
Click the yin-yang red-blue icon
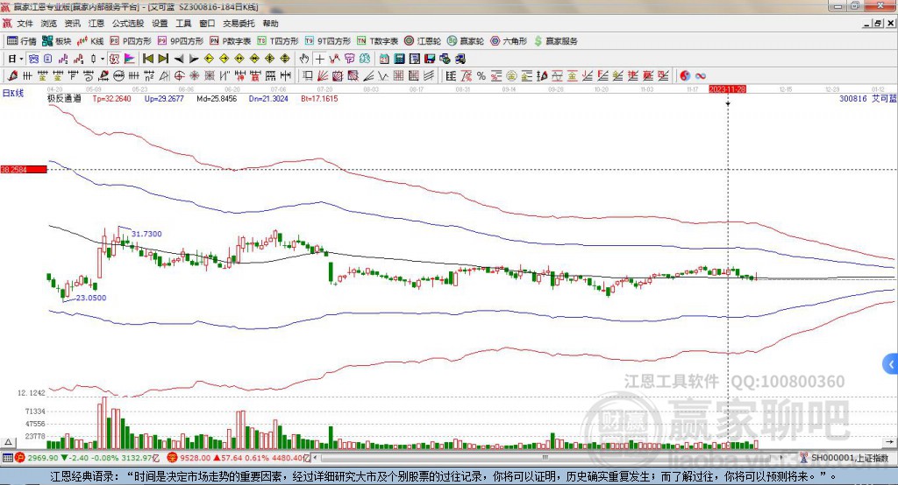tap(684, 75)
